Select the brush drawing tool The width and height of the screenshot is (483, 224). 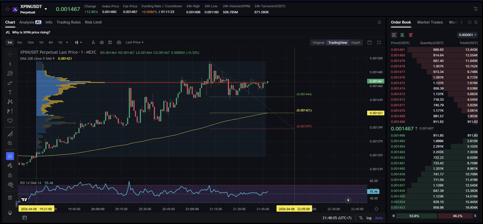10,83
